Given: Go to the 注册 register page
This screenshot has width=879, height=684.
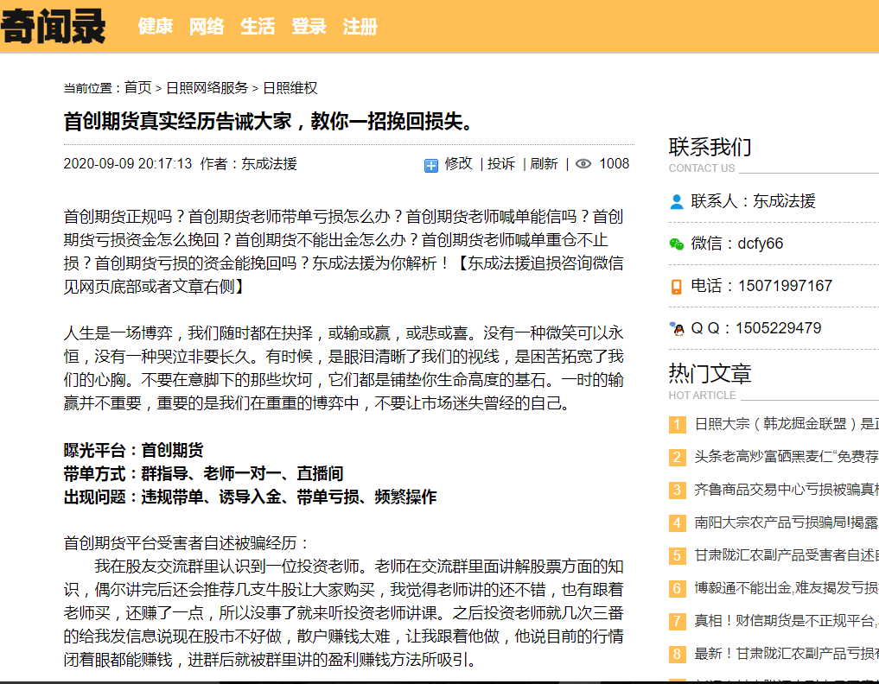Looking at the screenshot, I should 360,26.
